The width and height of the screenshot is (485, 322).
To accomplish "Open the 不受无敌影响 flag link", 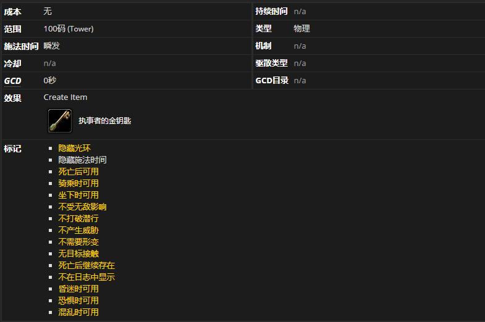I will point(82,207).
